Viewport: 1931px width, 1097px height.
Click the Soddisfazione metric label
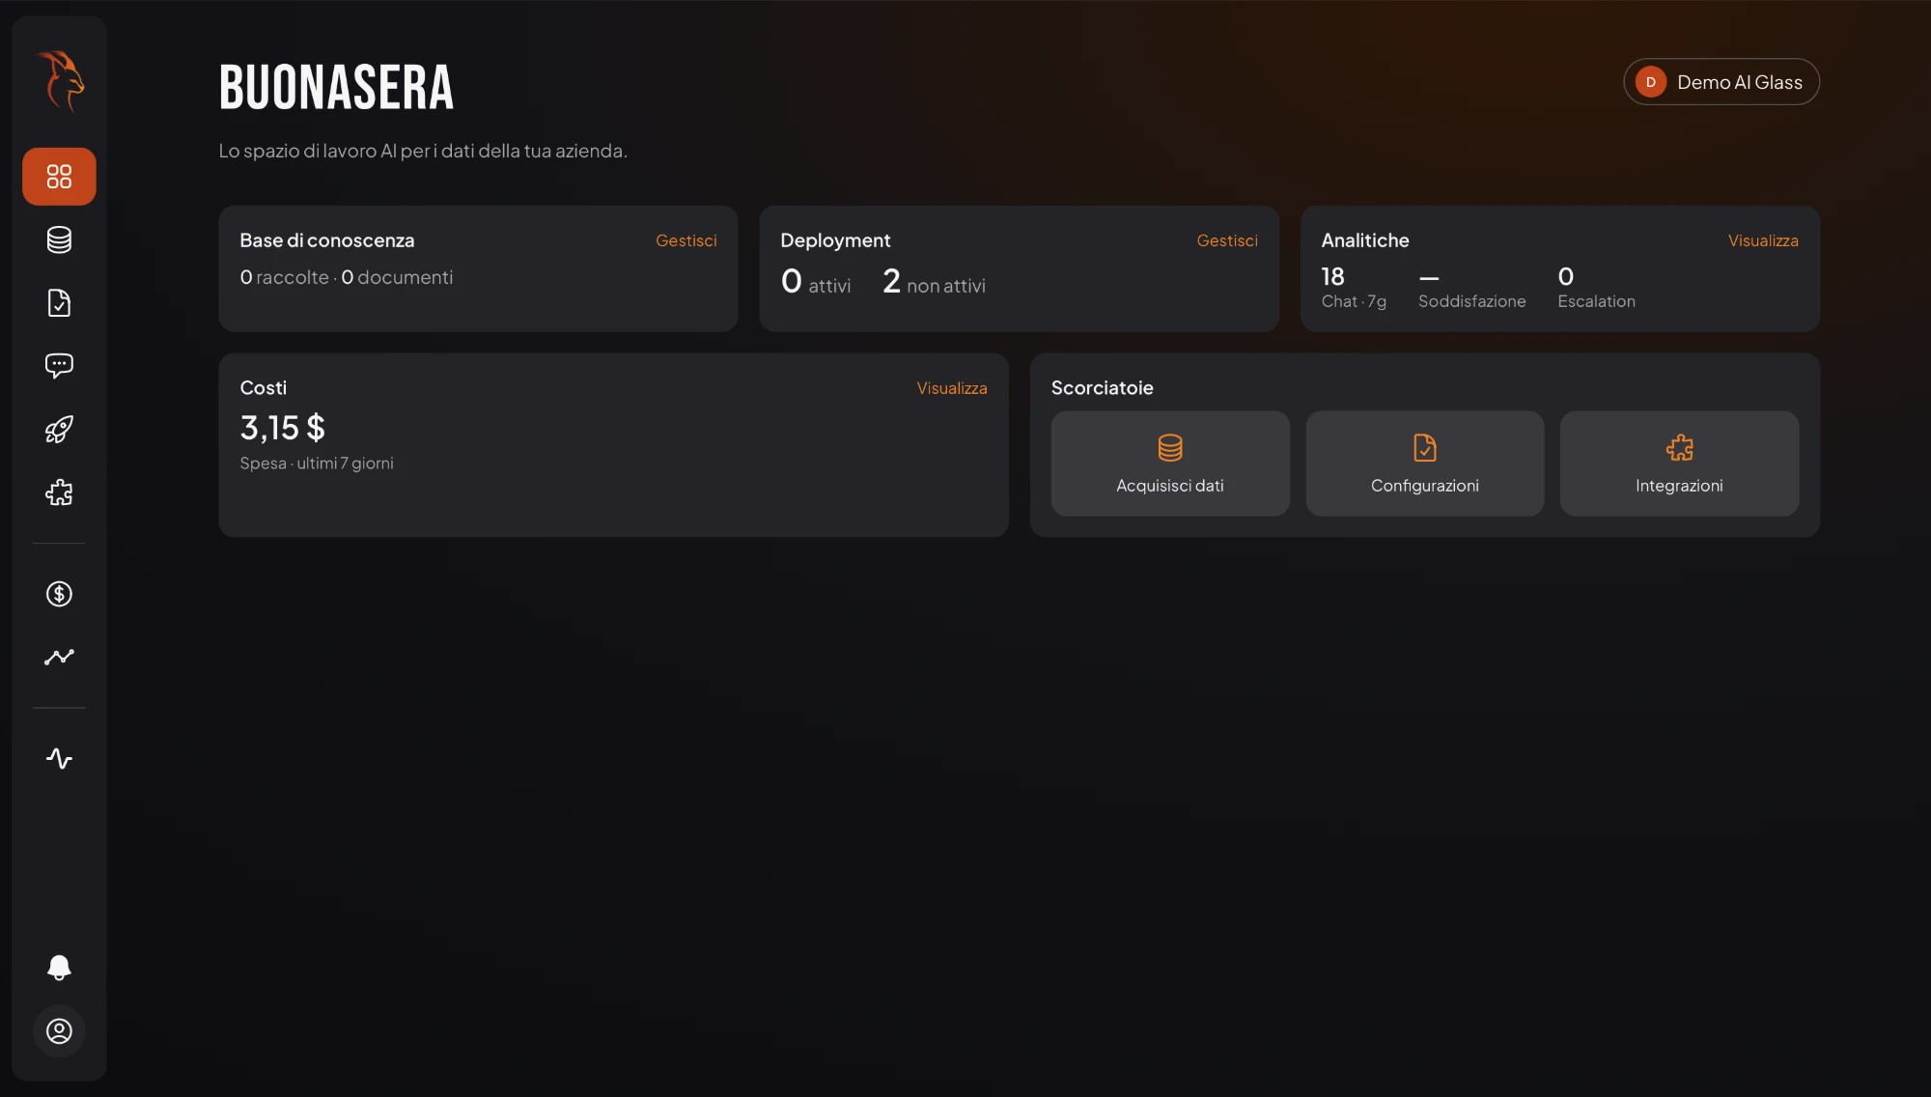(x=1472, y=301)
